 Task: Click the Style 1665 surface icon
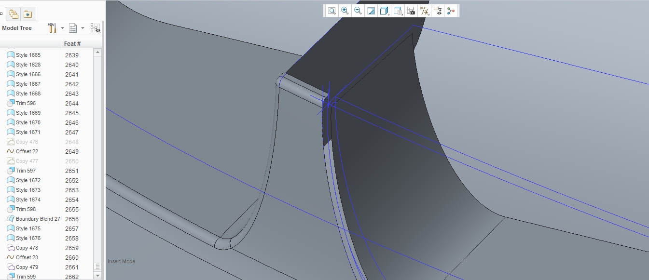(11, 55)
